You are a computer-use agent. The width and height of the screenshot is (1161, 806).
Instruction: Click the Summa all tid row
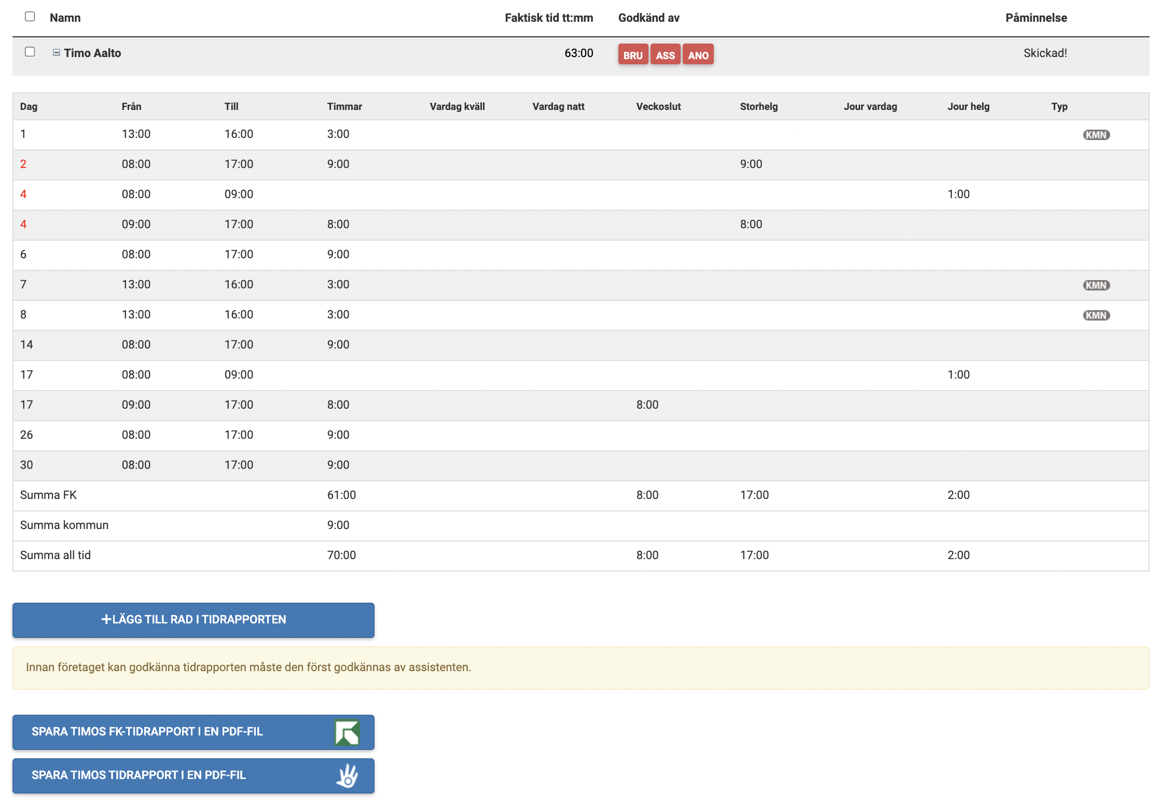pos(56,555)
